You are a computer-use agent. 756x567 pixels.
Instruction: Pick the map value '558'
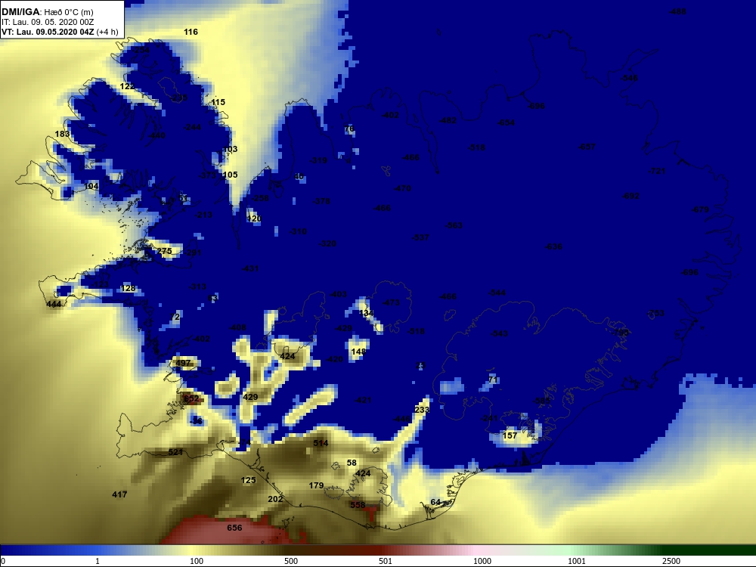(x=358, y=505)
